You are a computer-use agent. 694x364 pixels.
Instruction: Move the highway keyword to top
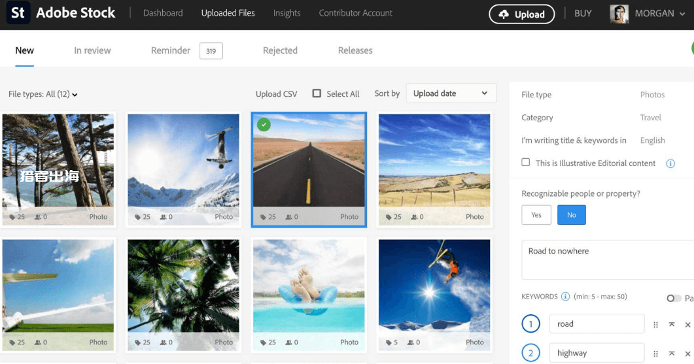[672, 354]
